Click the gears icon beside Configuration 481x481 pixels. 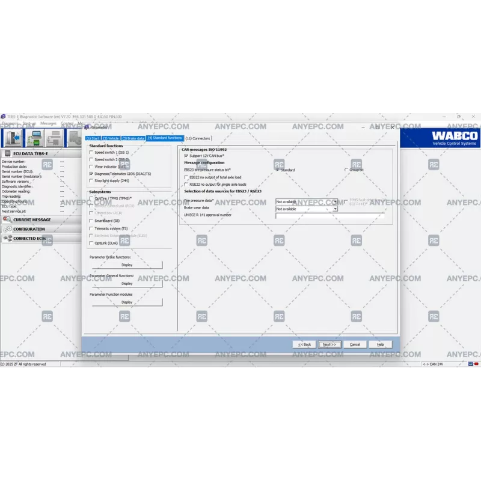click(x=7, y=229)
